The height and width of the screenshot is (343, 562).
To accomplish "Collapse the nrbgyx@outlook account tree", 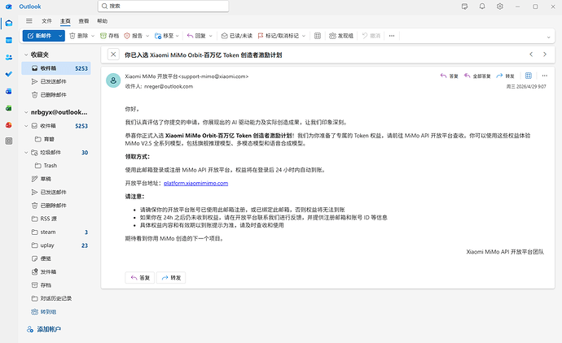I will click(26, 112).
